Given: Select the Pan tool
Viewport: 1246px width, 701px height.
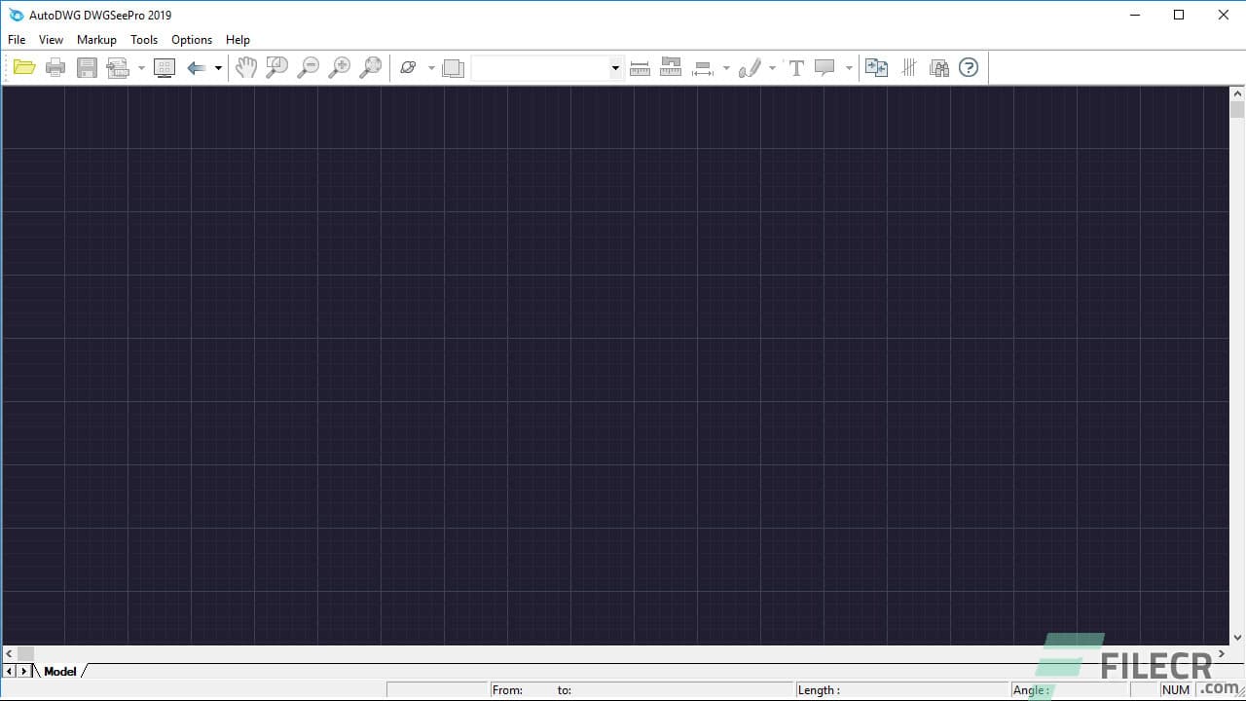Looking at the screenshot, I should (x=246, y=67).
